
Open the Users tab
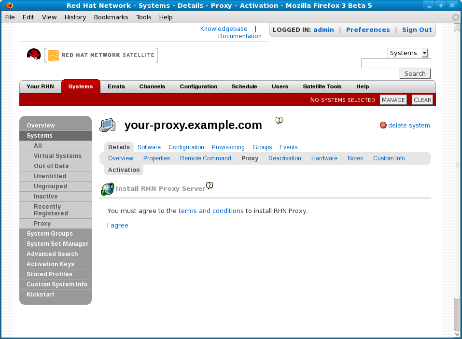280,86
